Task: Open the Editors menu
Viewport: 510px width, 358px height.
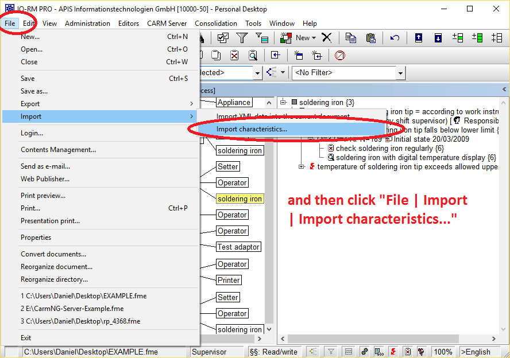Action: (x=129, y=24)
